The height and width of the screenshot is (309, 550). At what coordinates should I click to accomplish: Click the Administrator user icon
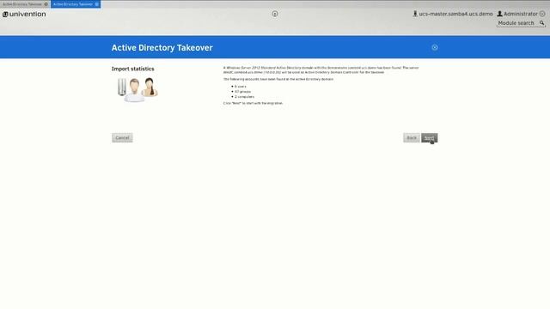click(499, 14)
